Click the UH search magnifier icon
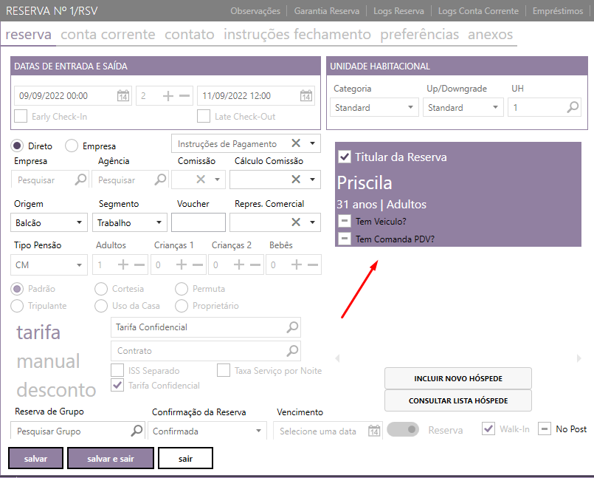 click(x=573, y=108)
